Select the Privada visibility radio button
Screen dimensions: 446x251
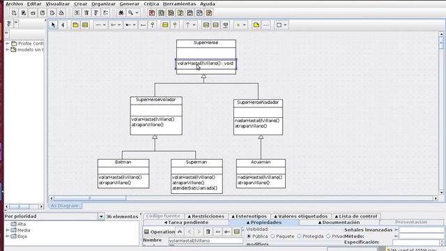[x=328, y=236]
